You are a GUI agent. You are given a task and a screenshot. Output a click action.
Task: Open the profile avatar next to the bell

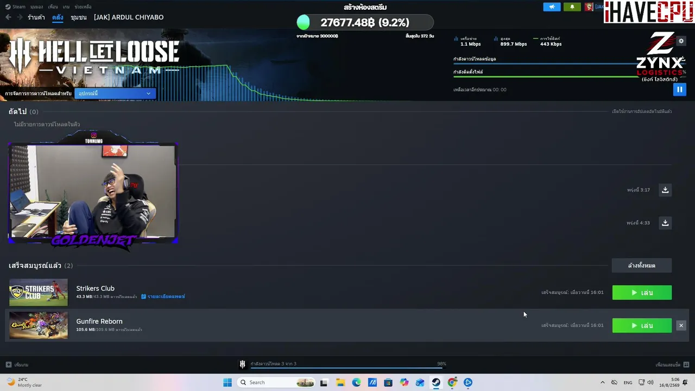(589, 7)
